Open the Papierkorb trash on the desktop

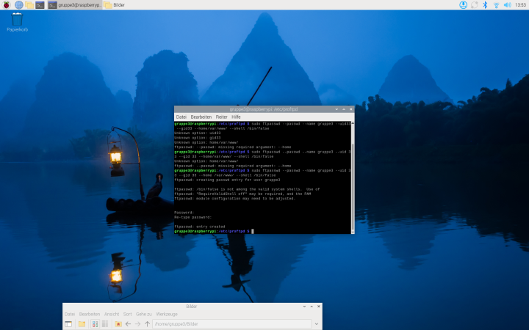click(16, 21)
